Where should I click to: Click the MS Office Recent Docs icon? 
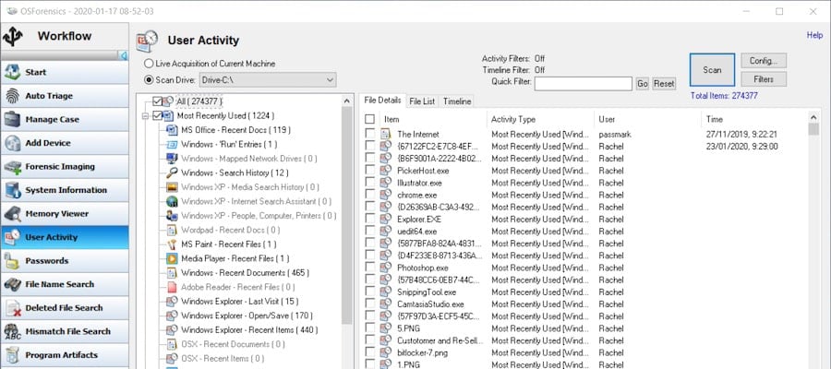click(172, 130)
